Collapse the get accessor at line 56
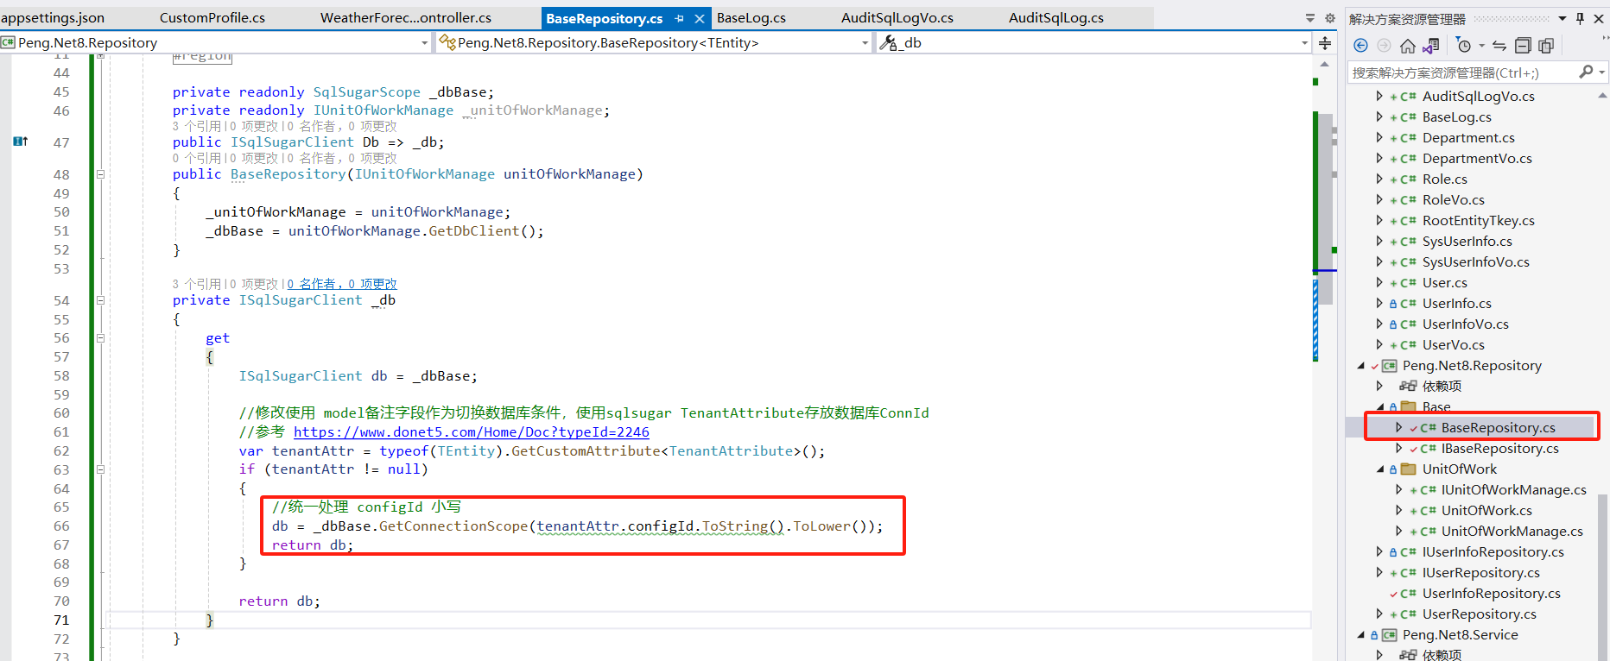Viewport: 1610px width, 661px height. [100, 338]
